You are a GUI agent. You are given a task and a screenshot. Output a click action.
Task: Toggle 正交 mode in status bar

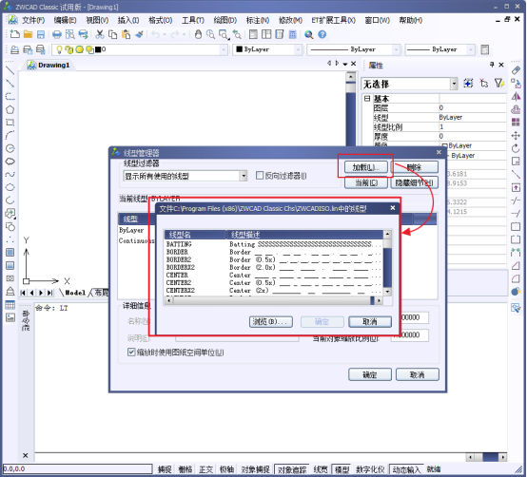tap(205, 469)
